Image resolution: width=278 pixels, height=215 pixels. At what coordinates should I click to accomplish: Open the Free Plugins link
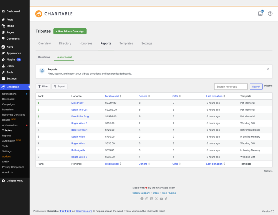pyautogui.click(x=169, y=193)
